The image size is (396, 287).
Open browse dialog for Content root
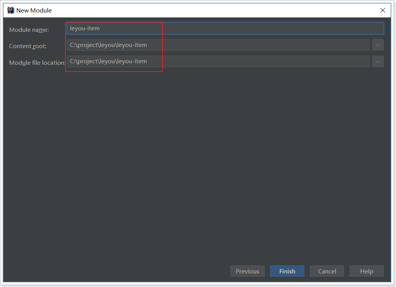click(378, 45)
